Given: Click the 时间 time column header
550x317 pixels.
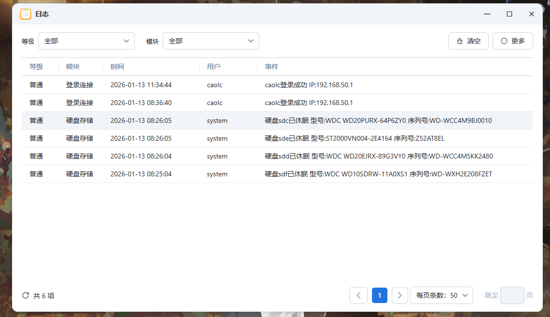Looking at the screenshot, I should click(117, 66).
